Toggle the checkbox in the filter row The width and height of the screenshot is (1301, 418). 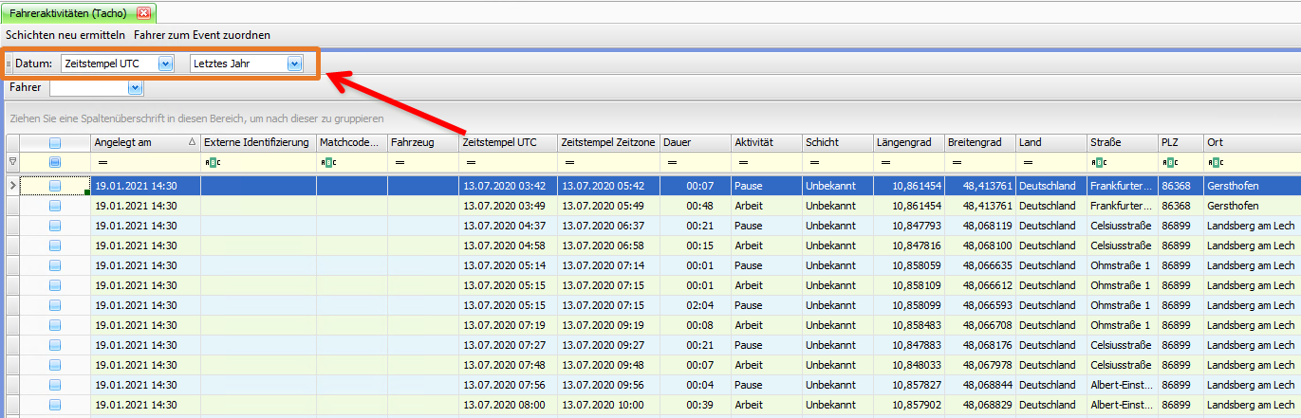point(55,163)
